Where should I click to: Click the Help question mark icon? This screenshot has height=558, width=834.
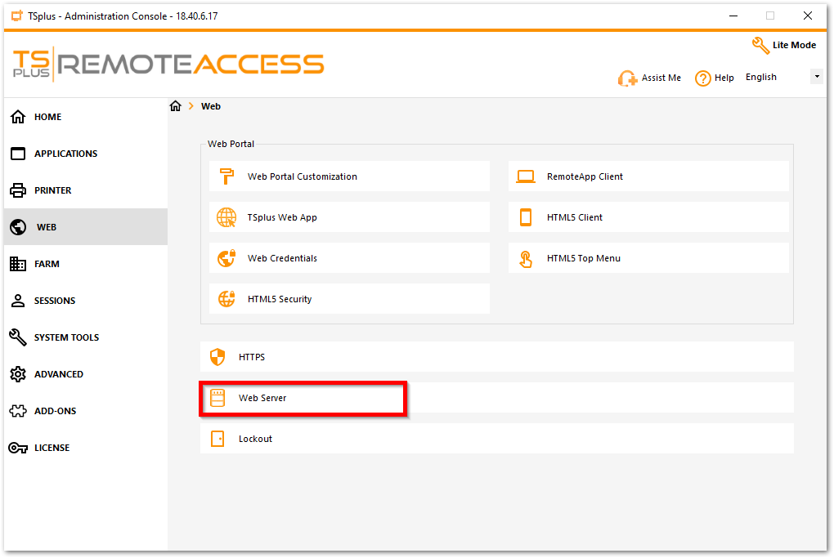click(x=702, y=78)
